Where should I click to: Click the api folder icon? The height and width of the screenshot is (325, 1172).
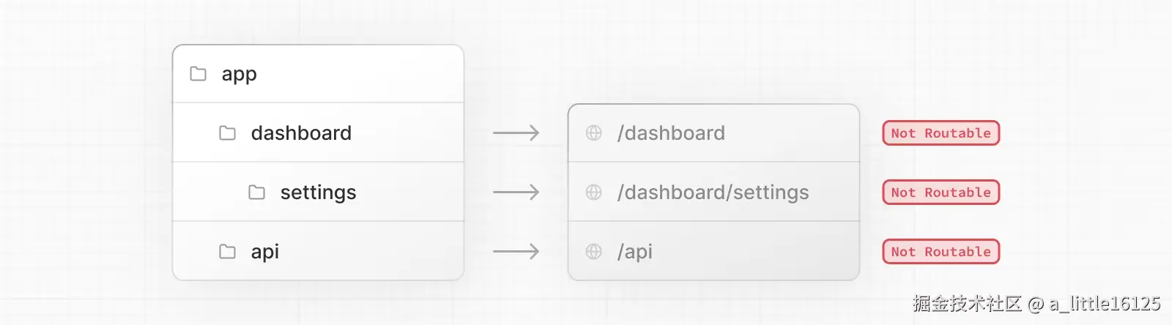(227, 252)
